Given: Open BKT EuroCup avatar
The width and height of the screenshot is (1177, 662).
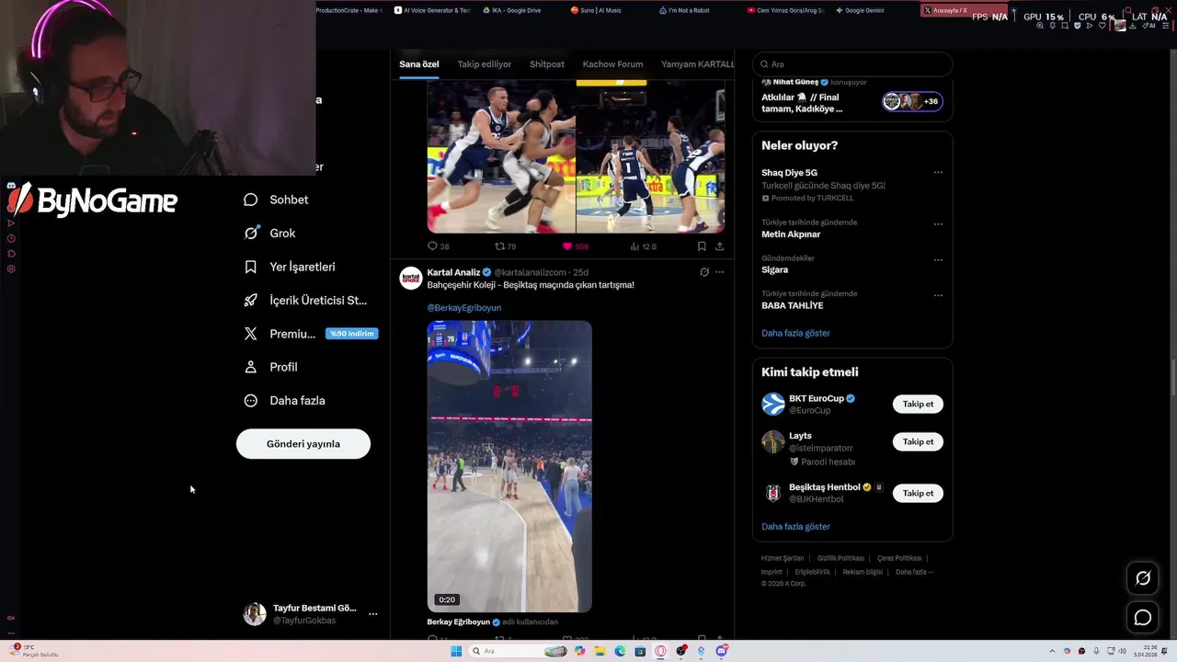Looking at the screenshot, I should [773, 404].
